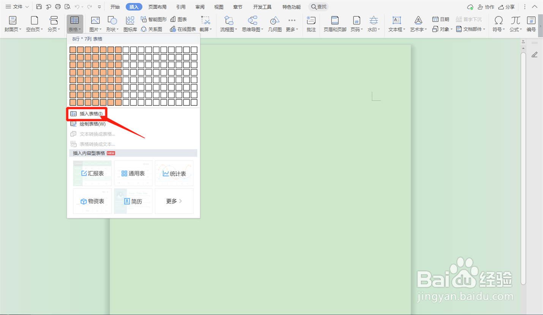
Task: Switch to the 开始 tab
Action: click(115, 7)
